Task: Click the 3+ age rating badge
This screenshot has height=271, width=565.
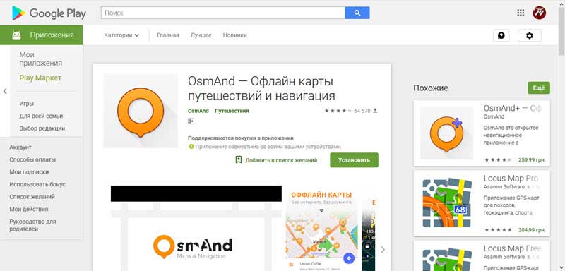Action: click(x=191, y=121)
